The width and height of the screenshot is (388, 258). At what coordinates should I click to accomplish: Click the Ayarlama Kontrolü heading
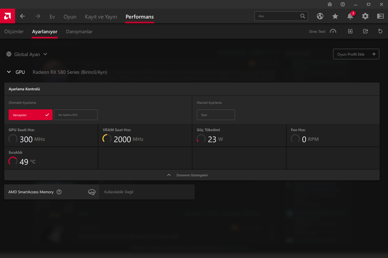click(24, 89)
